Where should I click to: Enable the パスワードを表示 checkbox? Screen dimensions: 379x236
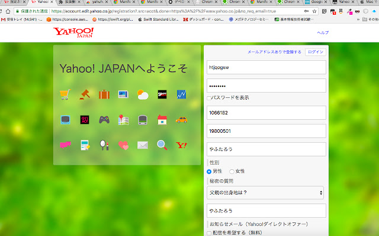click(x=208, y=97)
